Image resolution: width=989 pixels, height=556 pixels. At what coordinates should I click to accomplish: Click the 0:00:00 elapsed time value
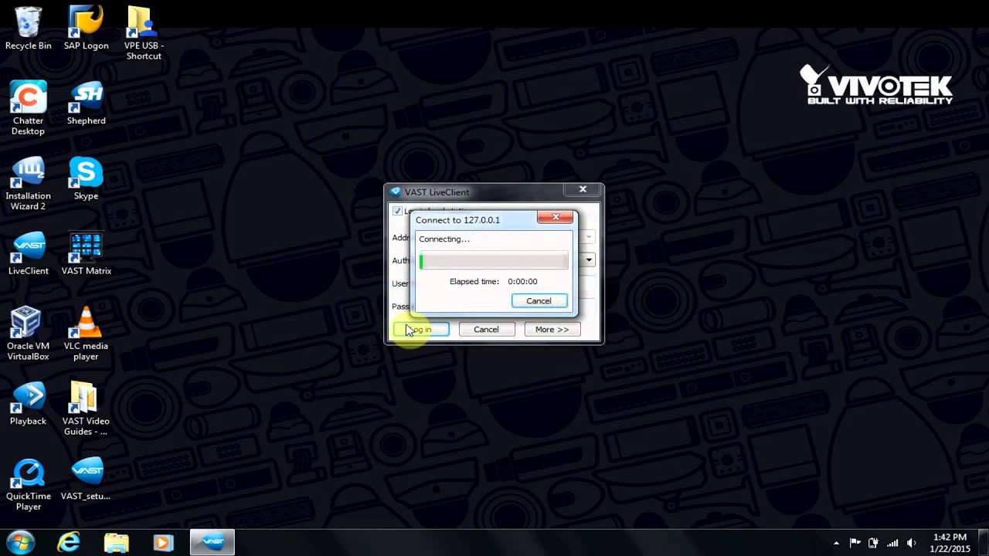tap(522, 282)
